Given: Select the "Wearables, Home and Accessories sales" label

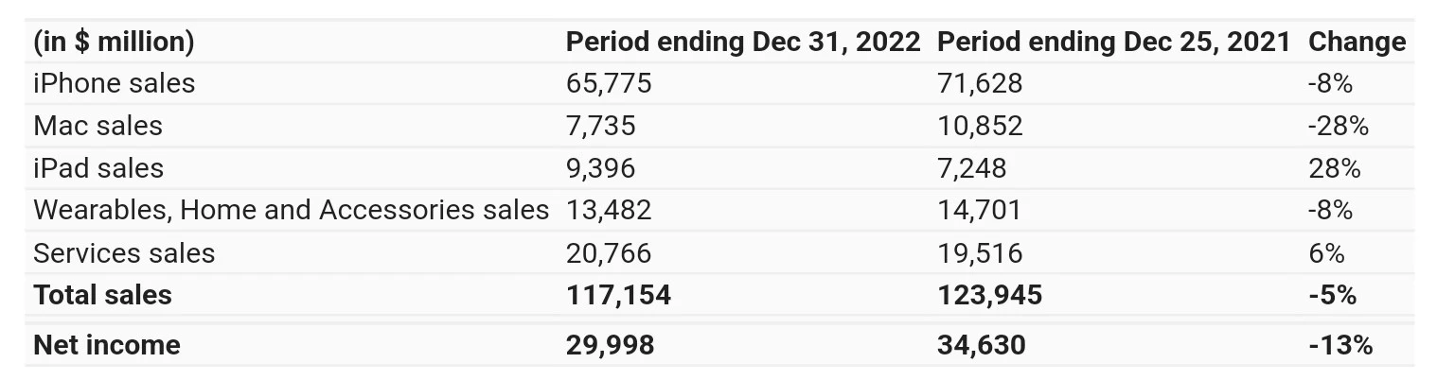Looking at the screenshot, I should tap(291, 210).
